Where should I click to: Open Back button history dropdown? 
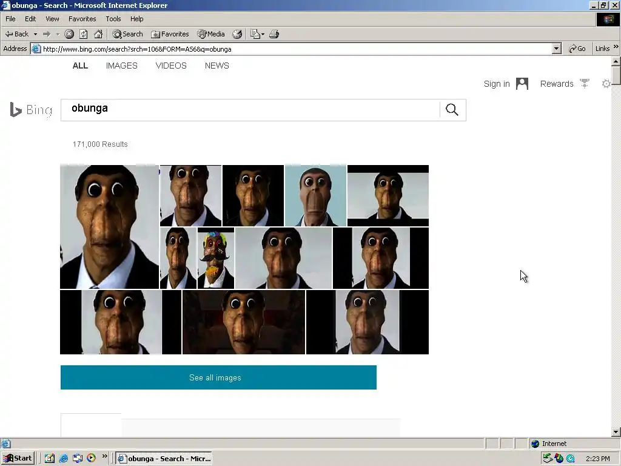pyautogui.click(x=35, y=34)
